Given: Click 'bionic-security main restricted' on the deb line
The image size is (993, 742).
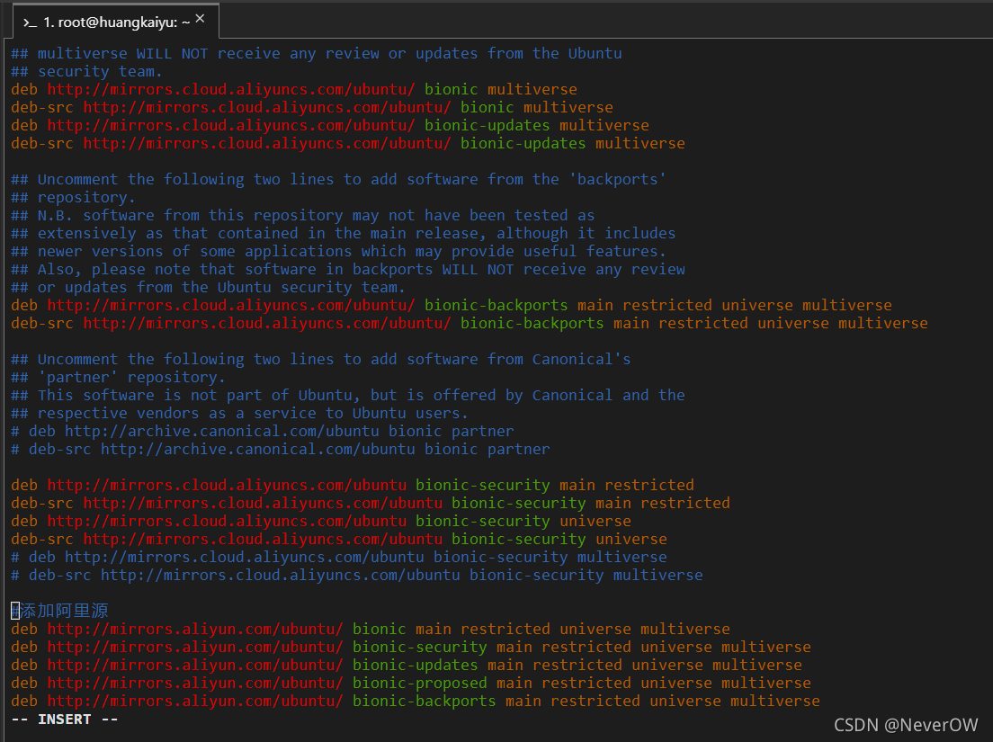Looking at the screenshot, I should (555, 485).
